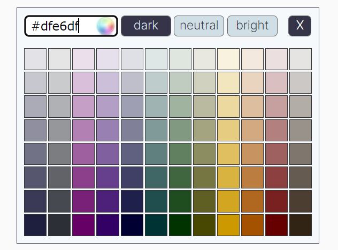338x250 pixels.
Task: Close the color picker with X button
Action: coord(299,26)
